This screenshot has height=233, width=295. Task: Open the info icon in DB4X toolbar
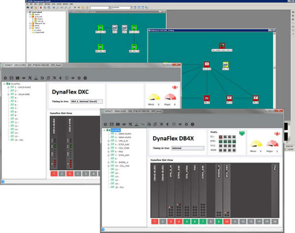[193, 123]
